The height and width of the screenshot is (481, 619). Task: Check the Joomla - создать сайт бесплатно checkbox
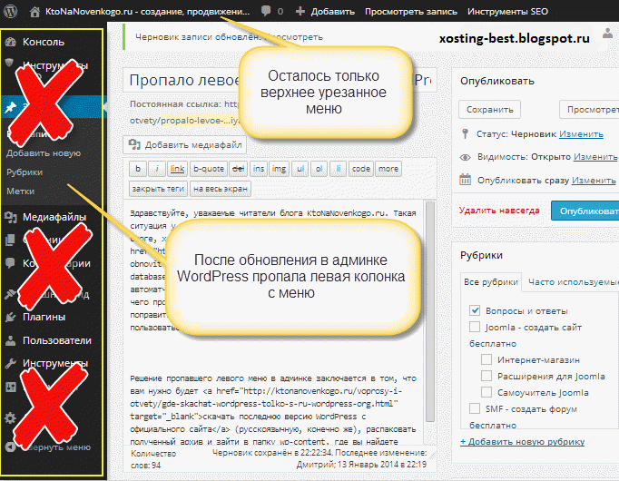point(475,327)
